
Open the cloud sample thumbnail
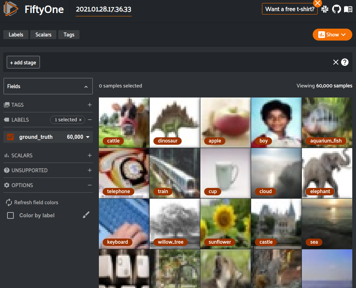276,173
